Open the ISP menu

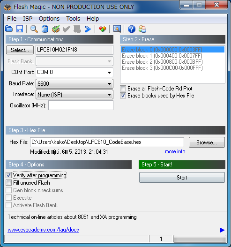(x=28, y=19)
